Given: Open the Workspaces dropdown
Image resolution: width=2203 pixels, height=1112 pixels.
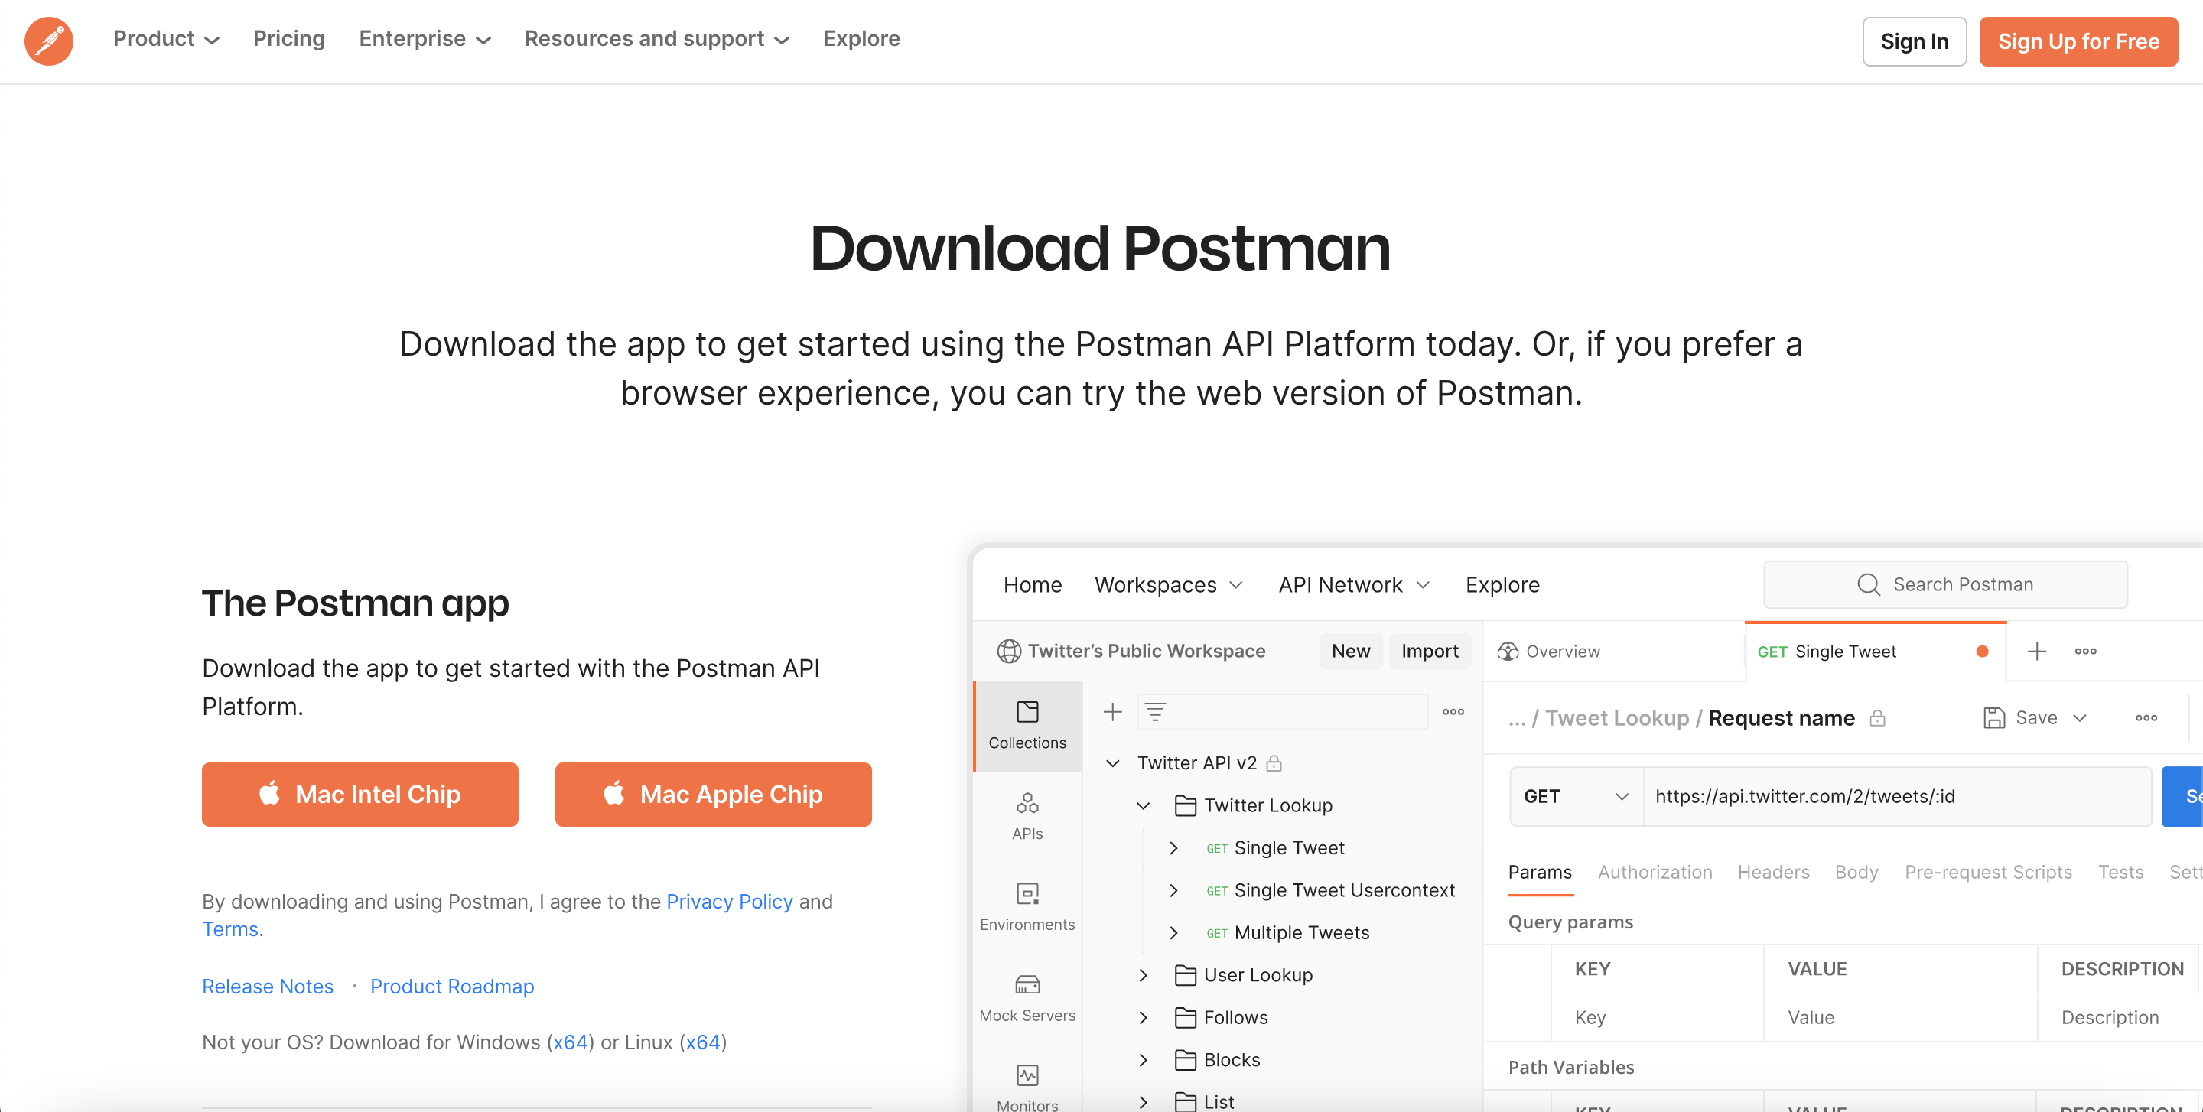Looking at the screenshot, I should tap(1167, 586).
